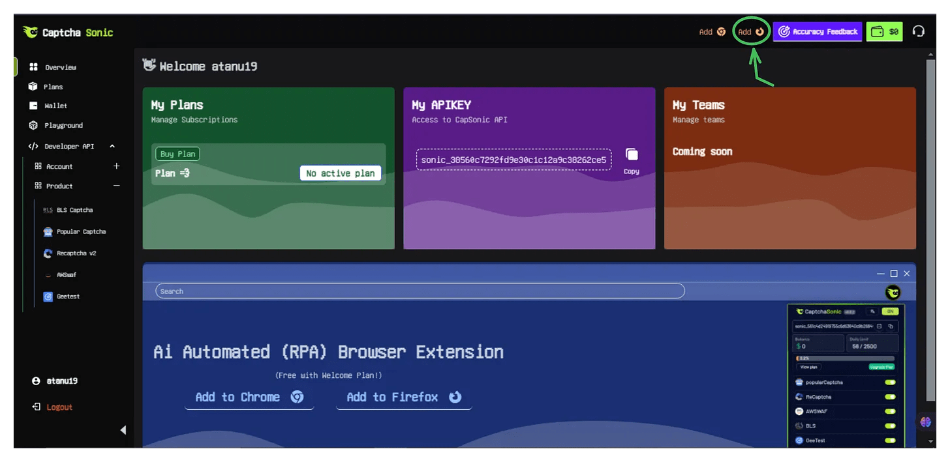Collapse the Developer API section
Viewport: 950px width, 462px height.
click(111, 146)
